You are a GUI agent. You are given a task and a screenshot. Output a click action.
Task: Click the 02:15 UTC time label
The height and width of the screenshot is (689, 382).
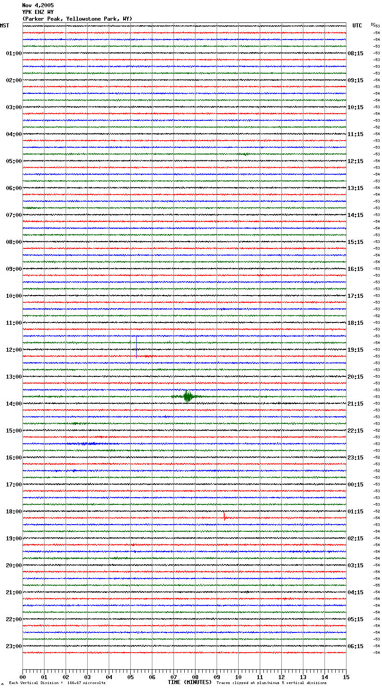(x=355, y=539)
